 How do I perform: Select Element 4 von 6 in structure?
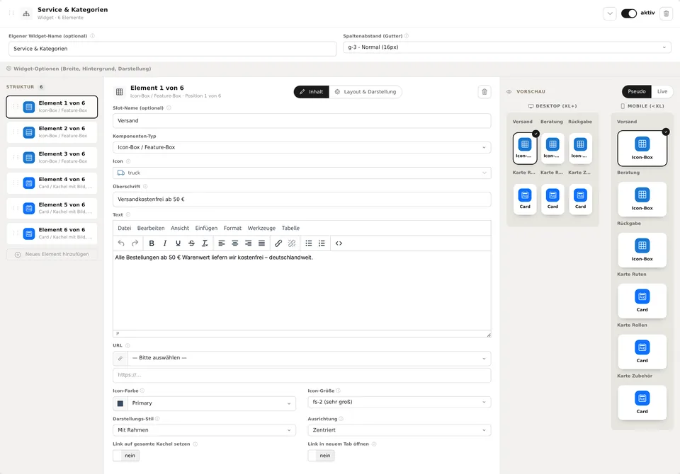point(52,183)
